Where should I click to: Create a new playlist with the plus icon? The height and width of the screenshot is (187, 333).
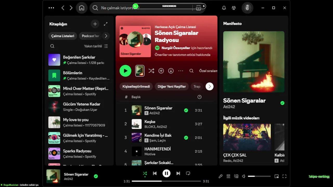tap(95, 24)
